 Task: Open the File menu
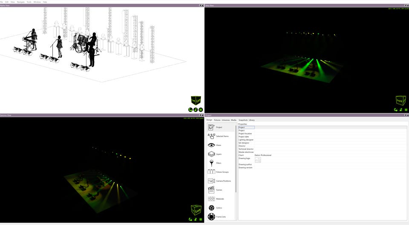coord(2,2)
